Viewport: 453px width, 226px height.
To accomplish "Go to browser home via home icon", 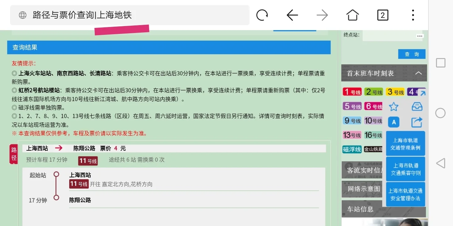I will (352, 15).
